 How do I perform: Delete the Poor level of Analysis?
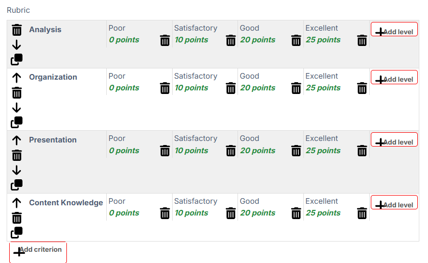(x=165, y=40)
